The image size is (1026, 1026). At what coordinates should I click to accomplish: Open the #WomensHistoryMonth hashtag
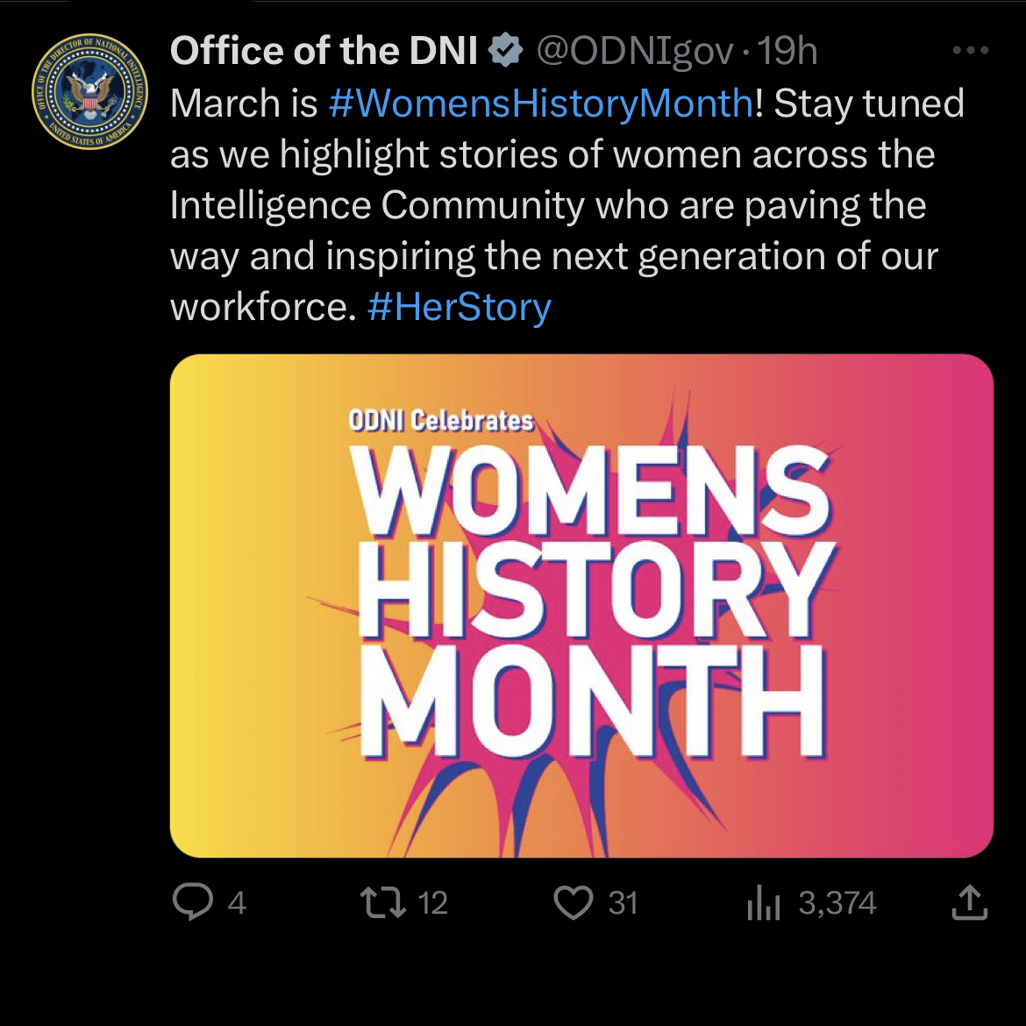point(540,103)
